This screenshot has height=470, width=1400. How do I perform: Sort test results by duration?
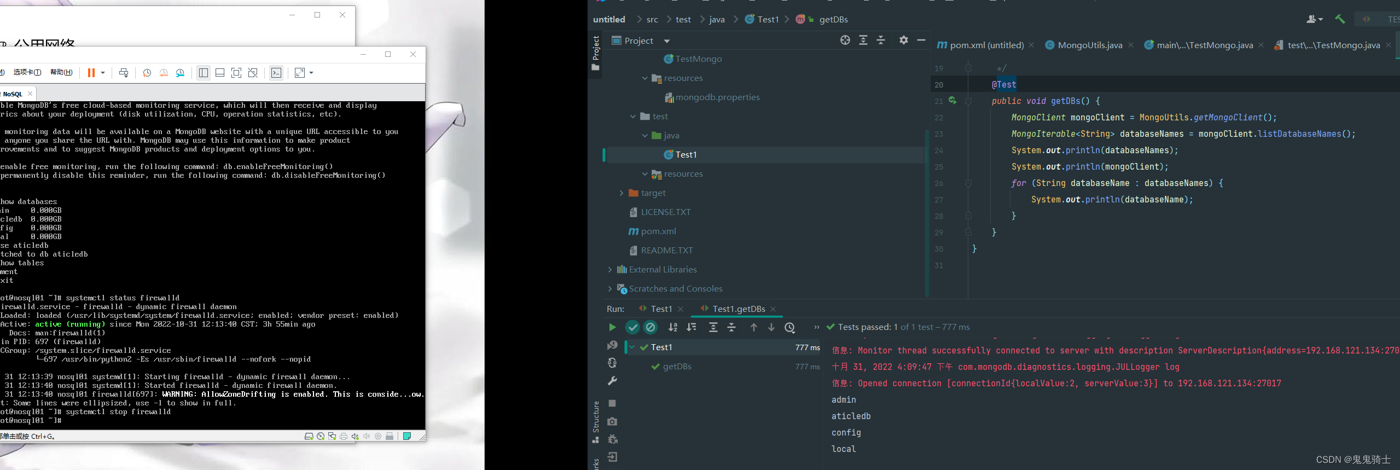coord(692,327)
